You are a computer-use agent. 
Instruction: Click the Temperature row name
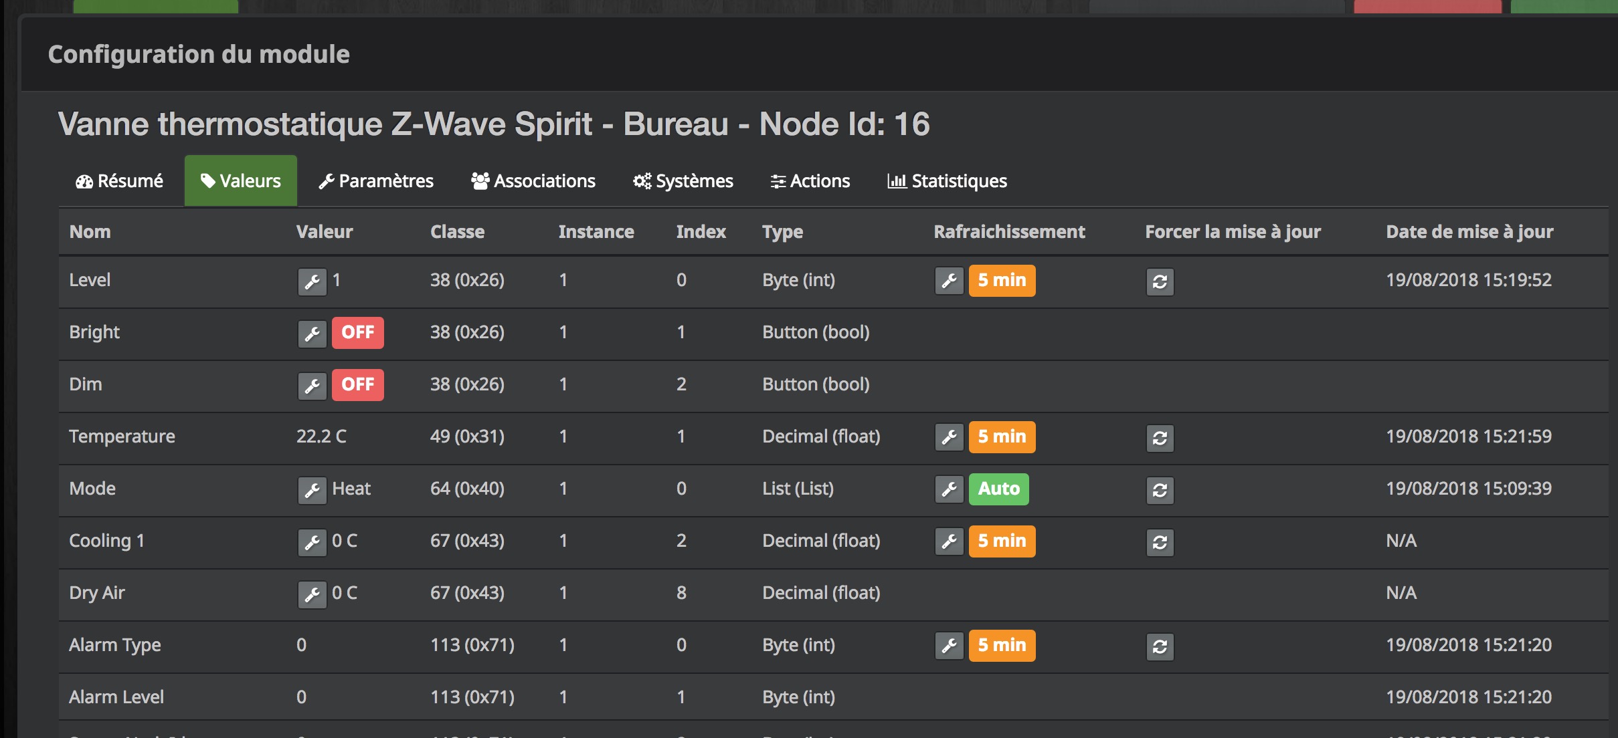122,437
